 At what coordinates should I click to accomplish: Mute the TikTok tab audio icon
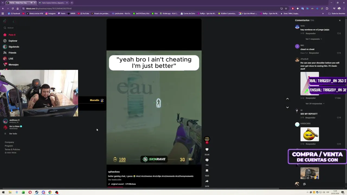(x=31, y=3)
